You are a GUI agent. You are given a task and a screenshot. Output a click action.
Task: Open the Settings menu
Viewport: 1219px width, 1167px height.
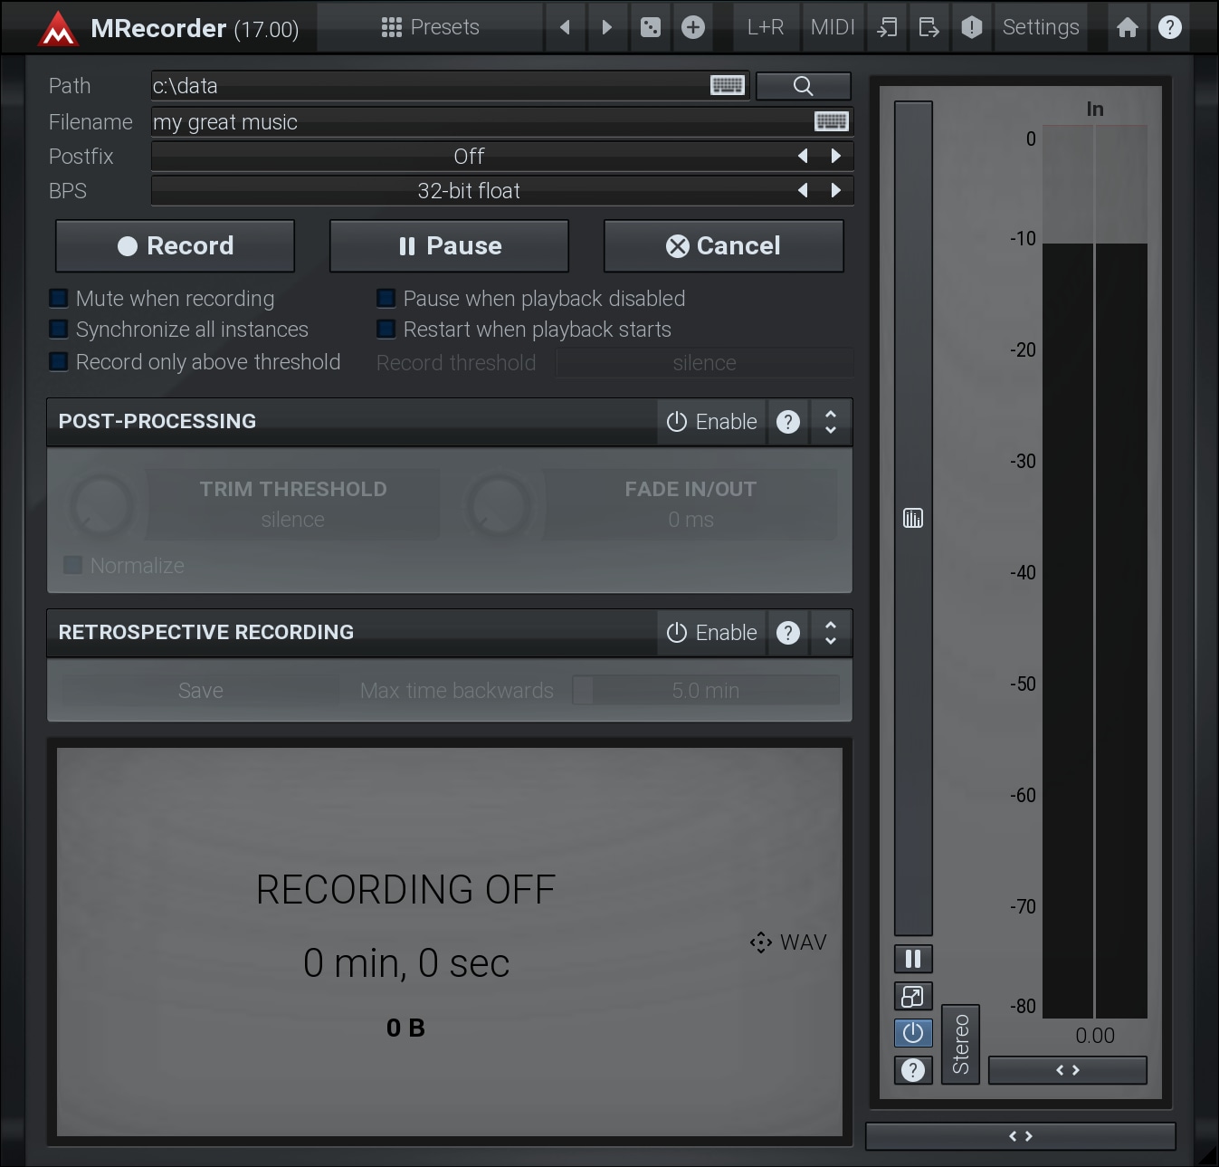coord(1040,27)
